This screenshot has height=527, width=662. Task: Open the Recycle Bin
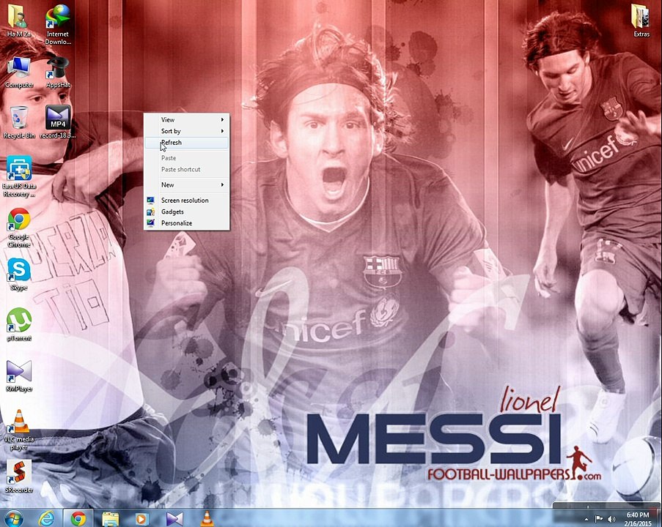tap(19, 122)
